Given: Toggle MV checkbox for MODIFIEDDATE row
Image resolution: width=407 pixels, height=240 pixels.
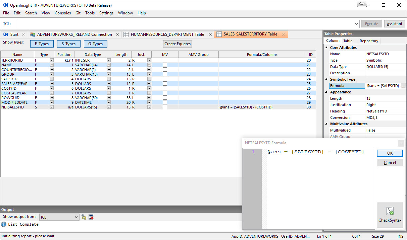Looking at the screenshot, I should 165,102.
